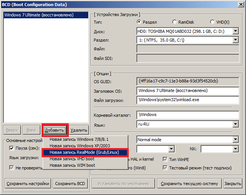The image size is (246, 195).
Task: Toggle the Пауза (сек) checkbox
Action: click(x=12, y=148)
